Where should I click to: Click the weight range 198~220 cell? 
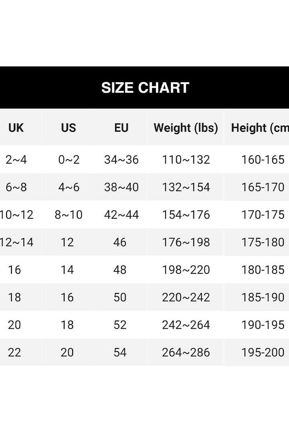(186, 270)
